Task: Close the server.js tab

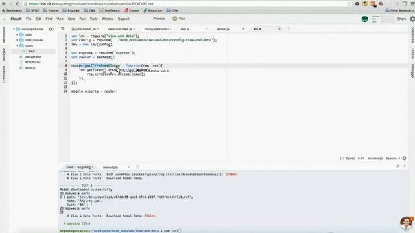Action: click(243, 28)
